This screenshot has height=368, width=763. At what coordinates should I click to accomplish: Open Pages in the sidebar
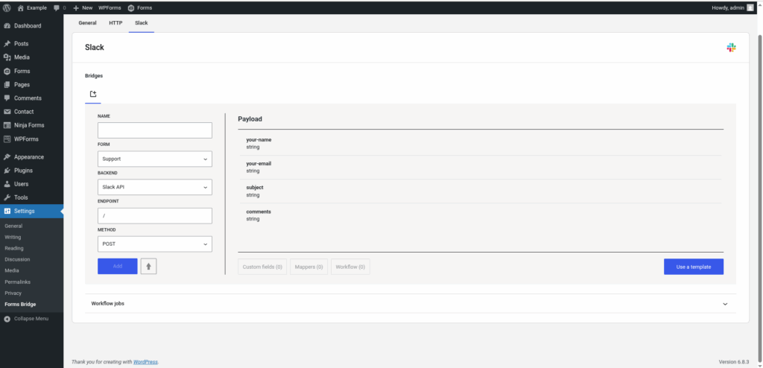[x=31, y=84]
